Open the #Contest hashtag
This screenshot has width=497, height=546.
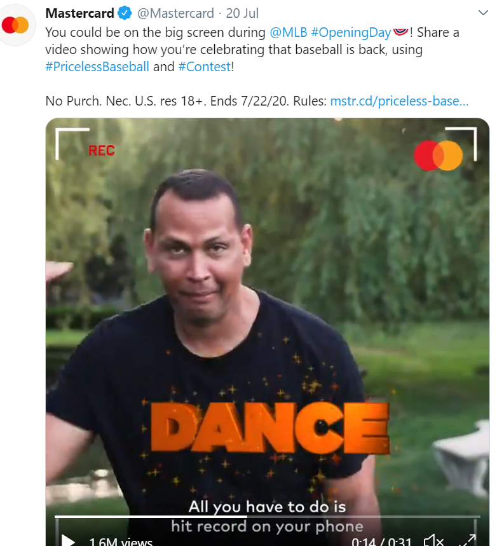(205, 67)
